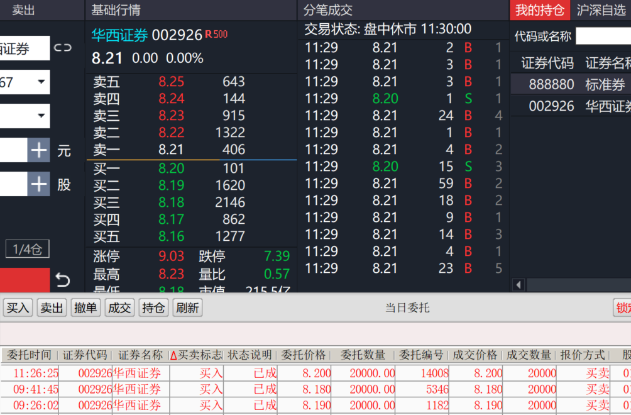The image size is (631, 415).
Task: Sort orders by 报价方式 column header
Action: point(583,355)
